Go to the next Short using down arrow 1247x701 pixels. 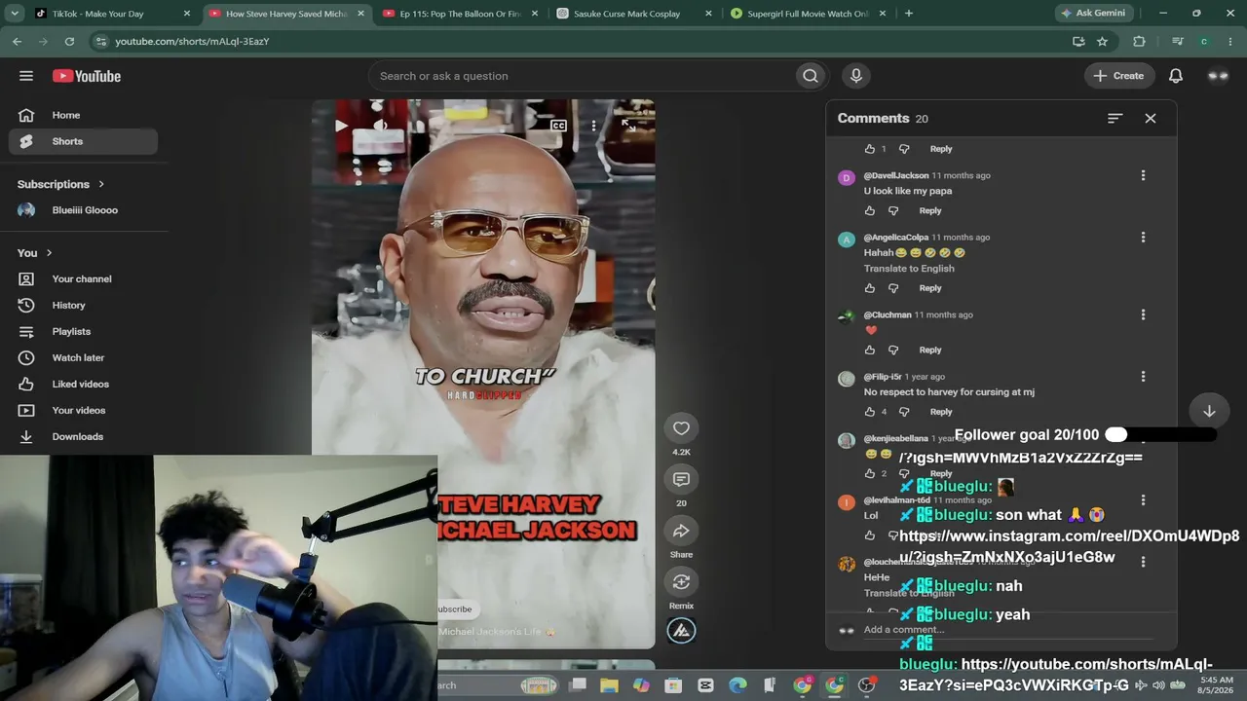[x=1209, y=411]
